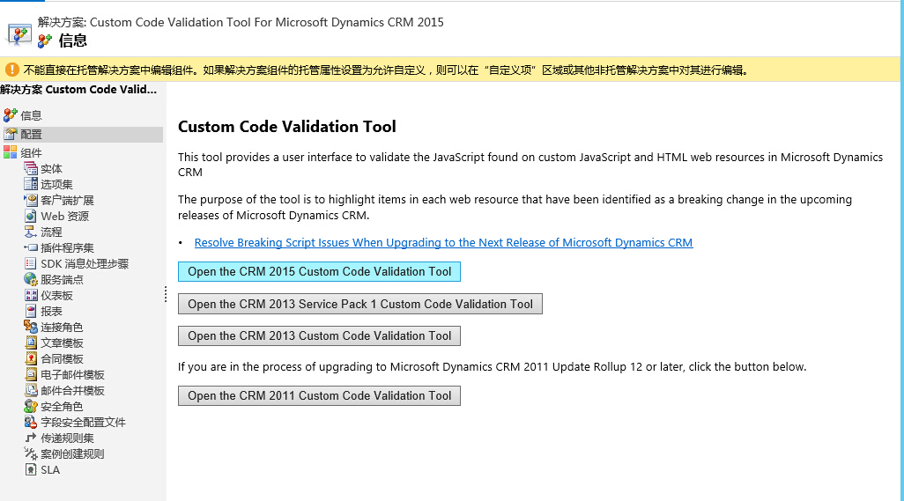Select 配置 in the navigation pane
This screenshot has height=501, width=904.
(x=31, y=134)
